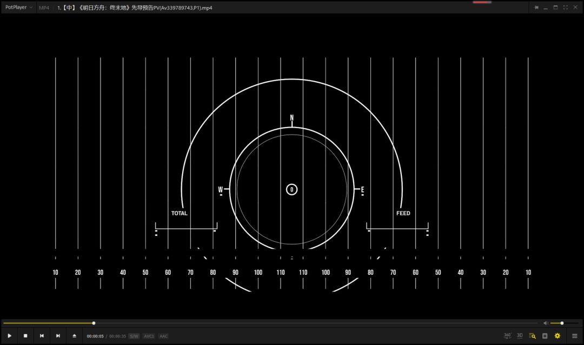The height and width of the screenshot is (345, 584).
Task: Open the chapter/bookmark panel icon
Action: pyautogui.click(x=545, y=336)
